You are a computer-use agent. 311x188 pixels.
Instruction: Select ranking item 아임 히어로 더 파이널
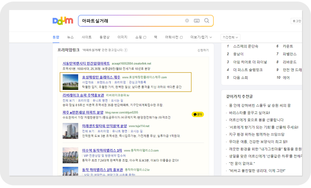(x=250, y=62)
